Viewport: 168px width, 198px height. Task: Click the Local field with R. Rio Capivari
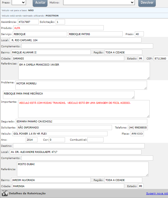[75, 40]
